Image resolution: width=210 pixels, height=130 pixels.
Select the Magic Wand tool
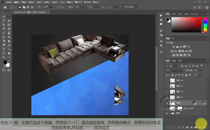(x=9, y=21)
